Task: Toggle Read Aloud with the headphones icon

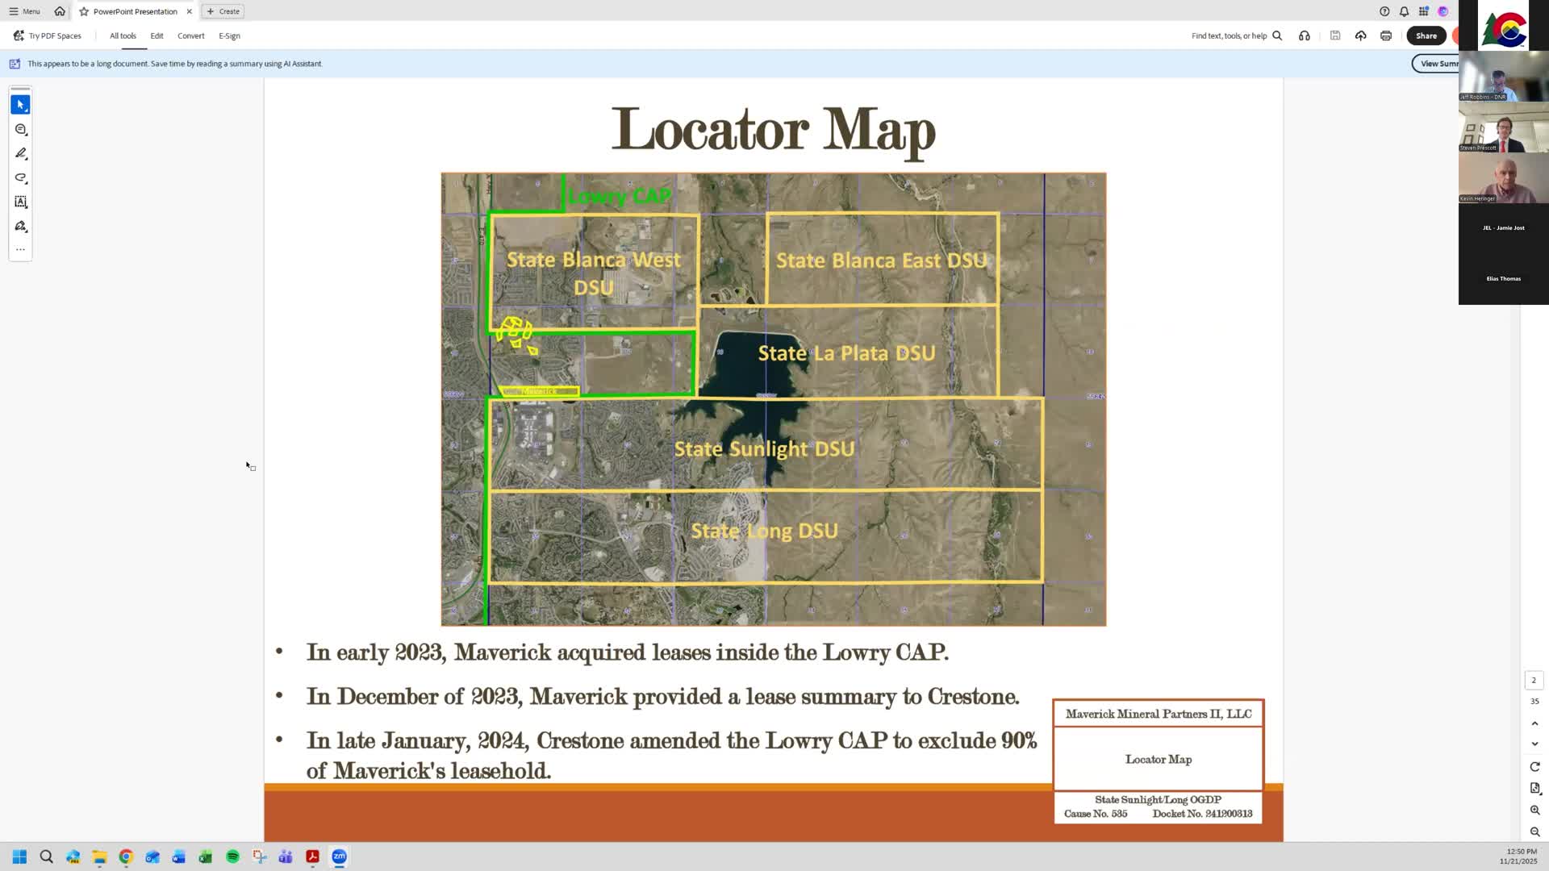Action: pos(1304,35)
